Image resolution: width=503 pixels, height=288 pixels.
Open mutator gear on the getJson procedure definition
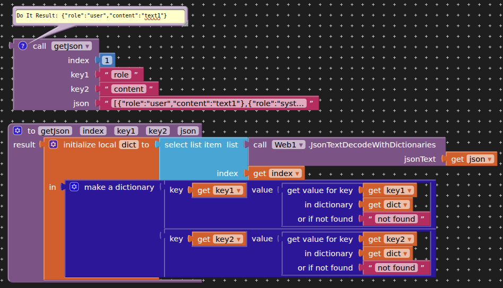(18, 131)
